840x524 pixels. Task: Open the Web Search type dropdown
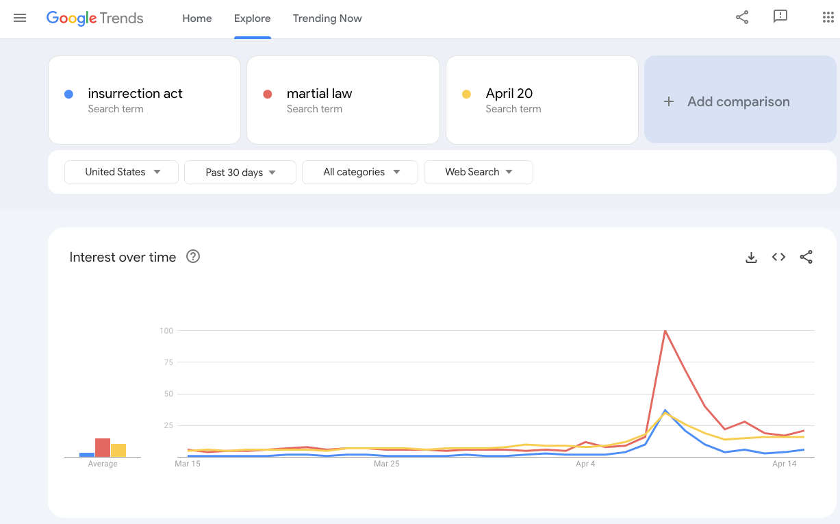coord(479,172)
